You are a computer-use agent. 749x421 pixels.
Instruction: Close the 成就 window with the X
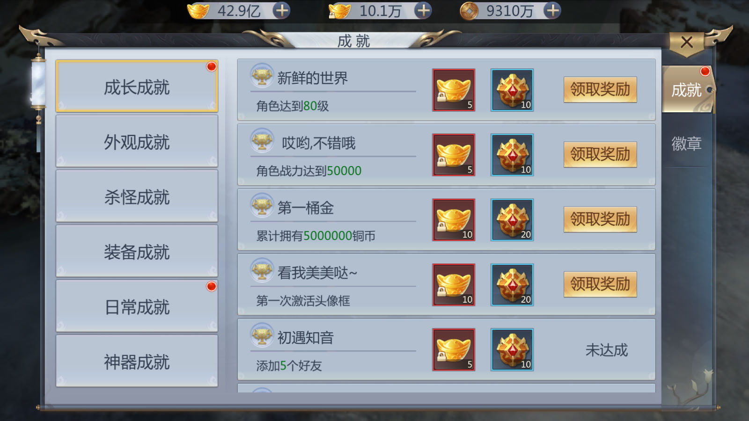coord(687,43)
